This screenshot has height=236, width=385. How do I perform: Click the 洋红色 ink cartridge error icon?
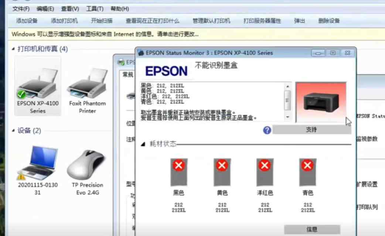264,165
